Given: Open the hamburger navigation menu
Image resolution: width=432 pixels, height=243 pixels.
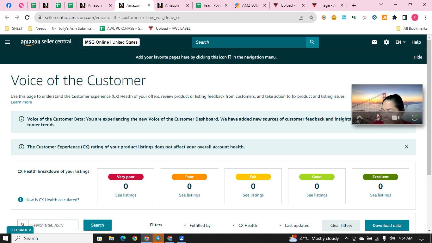Looking at the screenshot, I should coord(8,42).
